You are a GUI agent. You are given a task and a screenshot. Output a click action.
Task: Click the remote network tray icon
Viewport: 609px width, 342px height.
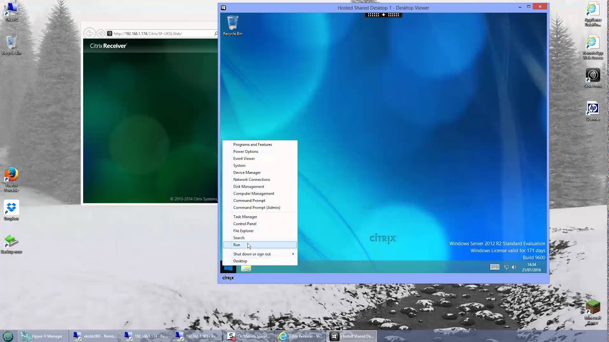(506, 267)
